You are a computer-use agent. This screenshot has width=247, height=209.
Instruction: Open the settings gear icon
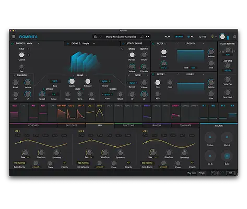pyautogui.click(x=234, y=37)
